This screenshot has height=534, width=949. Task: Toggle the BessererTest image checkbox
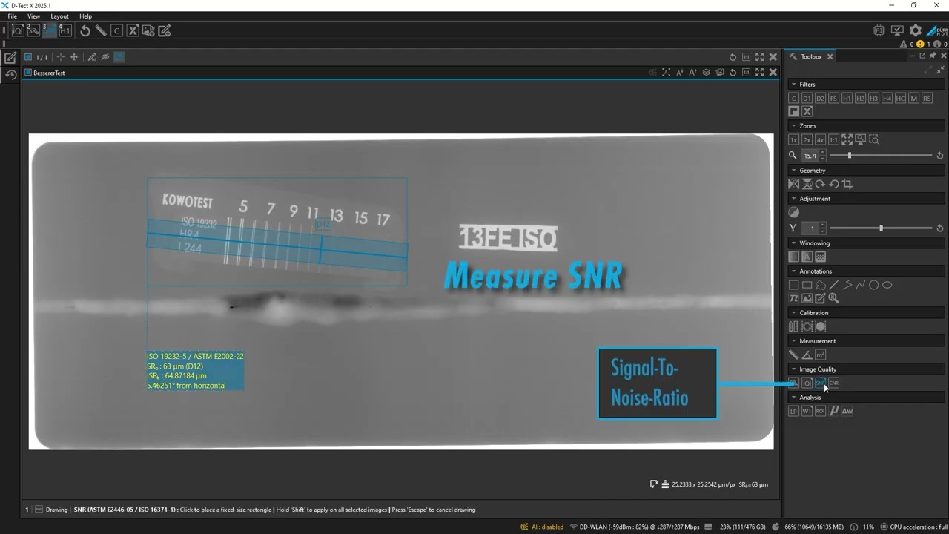click(27, 73)
